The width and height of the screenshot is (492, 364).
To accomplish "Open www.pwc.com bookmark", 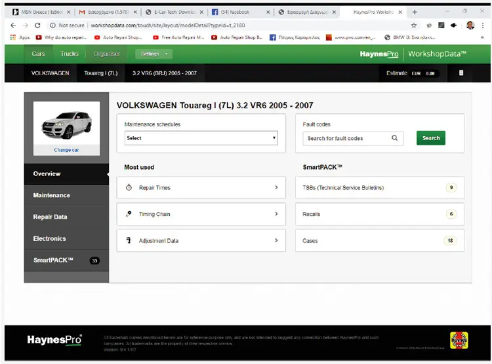I will 351,37.
